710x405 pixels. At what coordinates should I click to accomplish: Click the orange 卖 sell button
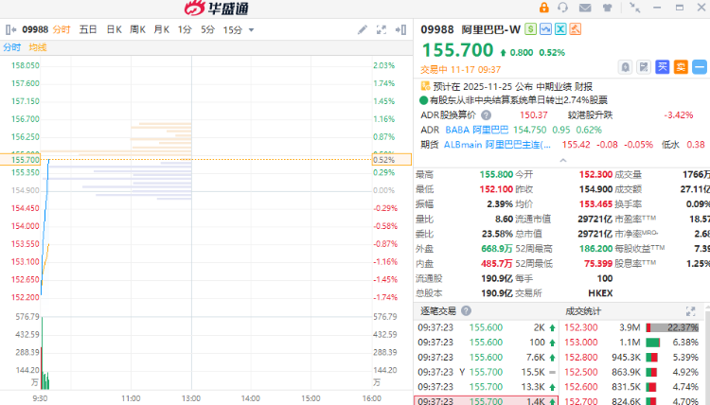click(681, 66)
